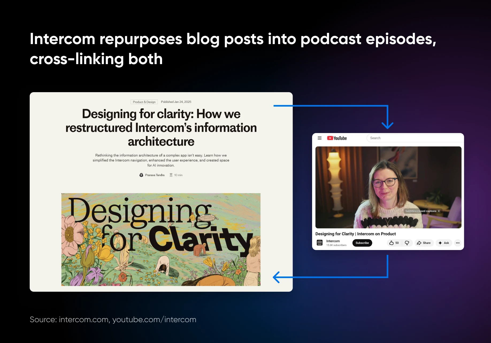Click the hourglass reading-time icon

pos(171,175)
